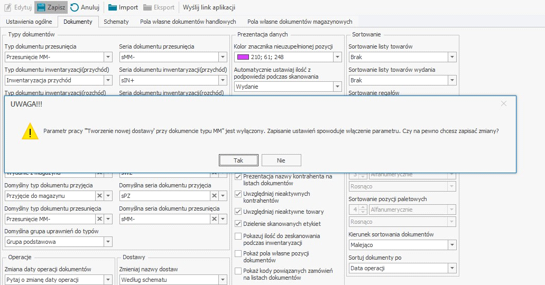The height and width of the screenshot is (285, 545).
Task: Decline saving by clicking Nie
Action: click(281, 160)
